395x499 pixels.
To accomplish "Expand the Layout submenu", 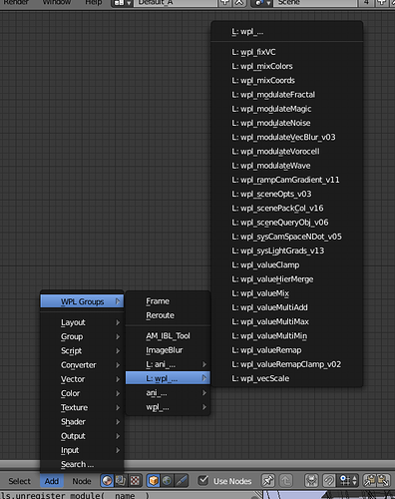I will [82, 322].
